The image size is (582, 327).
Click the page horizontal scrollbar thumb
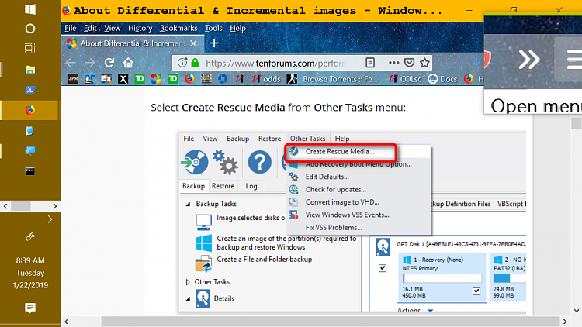pyautogui.click(x=331, y=322)
